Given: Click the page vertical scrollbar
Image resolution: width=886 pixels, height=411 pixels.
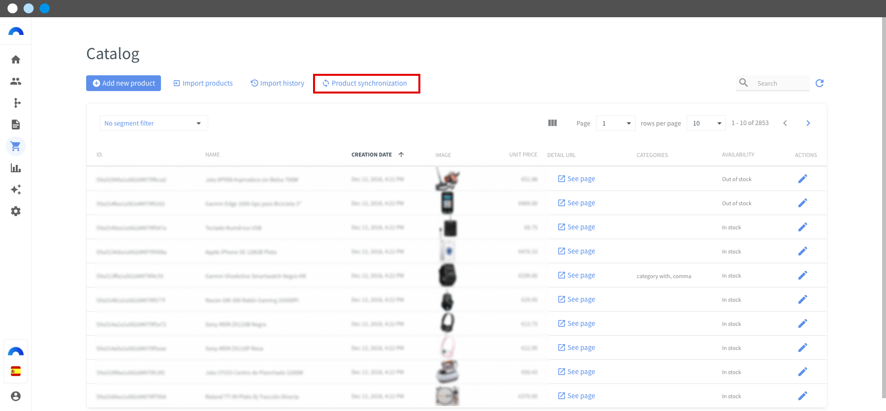Looking at the screenshot, I should [x=884, y=207].
